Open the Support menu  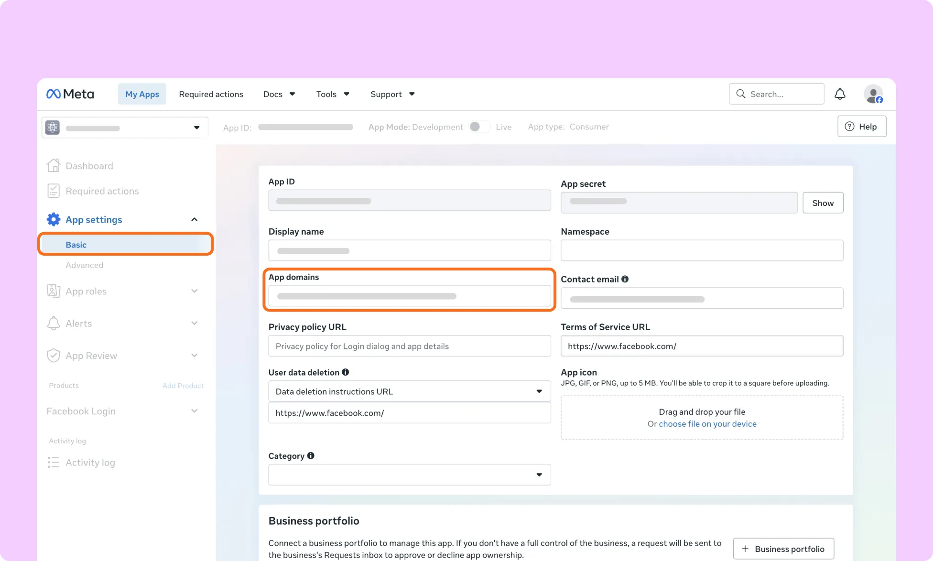(392, 94)
